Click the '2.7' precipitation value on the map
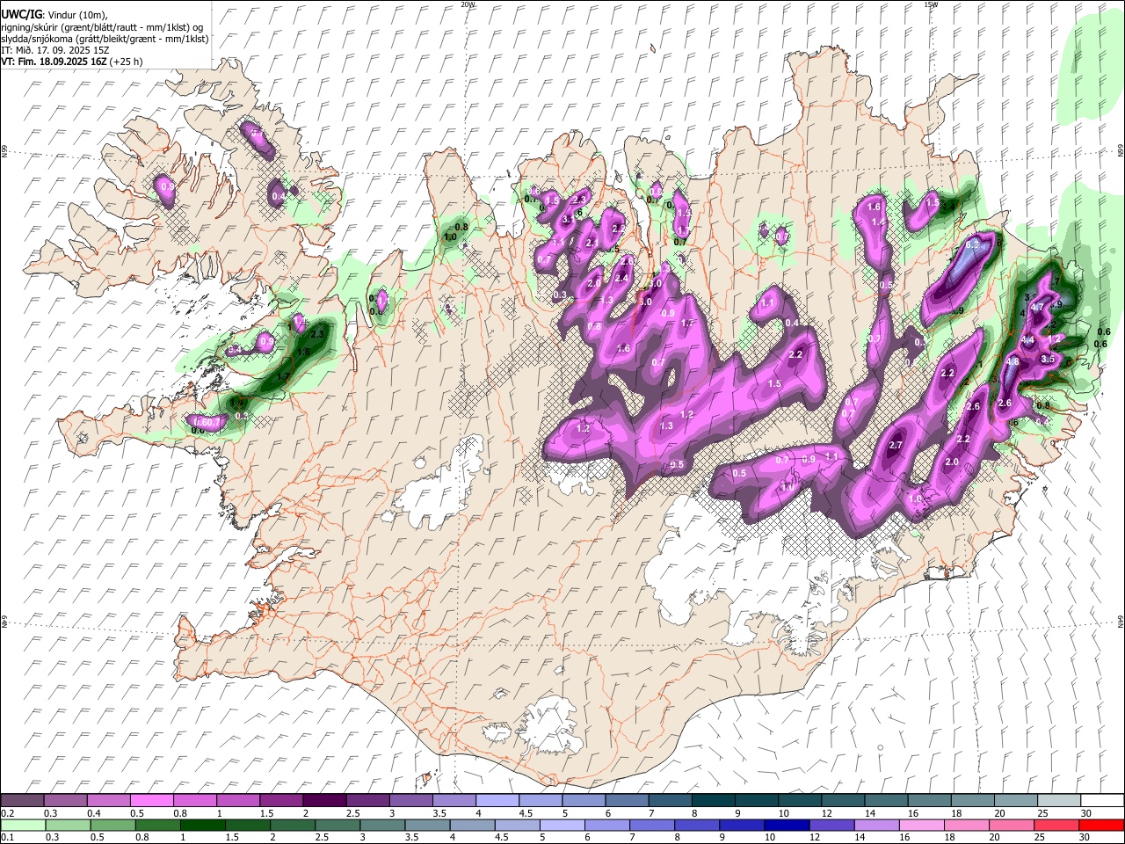Screen dimensions: 1125x844 [896, 446]
